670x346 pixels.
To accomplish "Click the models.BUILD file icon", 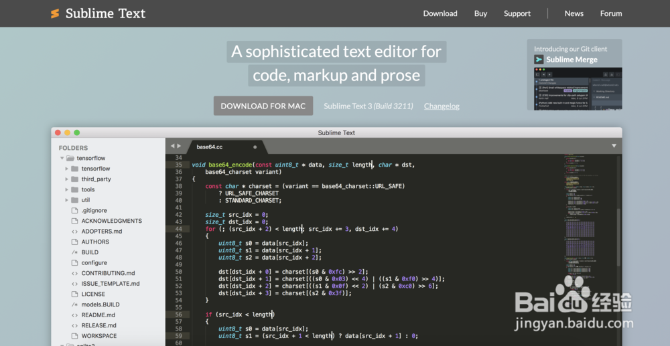I will pos(74,305).
